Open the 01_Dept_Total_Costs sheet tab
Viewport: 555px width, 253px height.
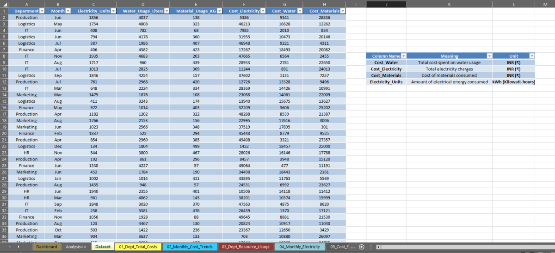point(138,247)
